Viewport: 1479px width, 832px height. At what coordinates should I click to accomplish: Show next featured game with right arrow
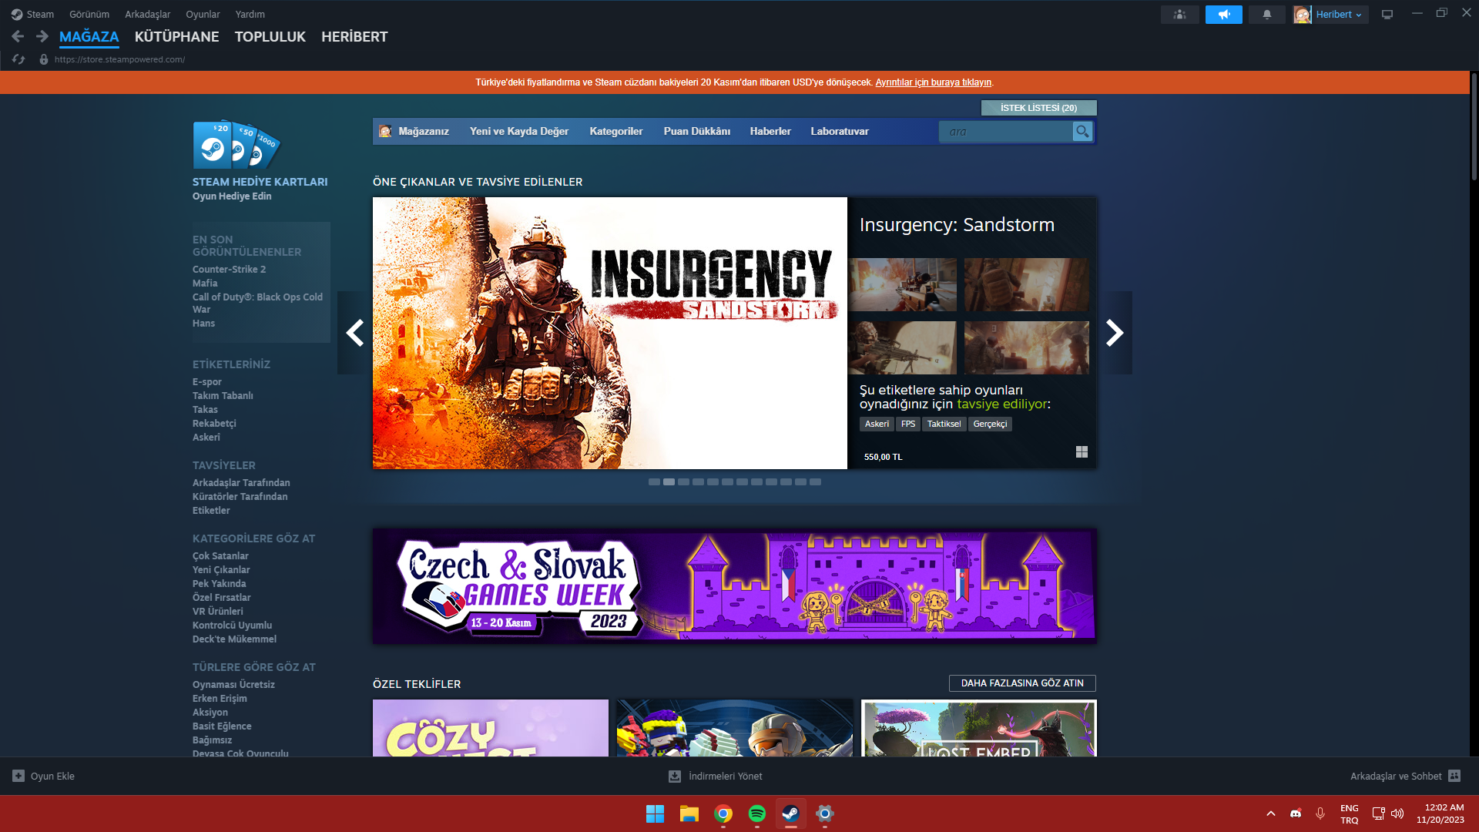tap(1115, 333)
